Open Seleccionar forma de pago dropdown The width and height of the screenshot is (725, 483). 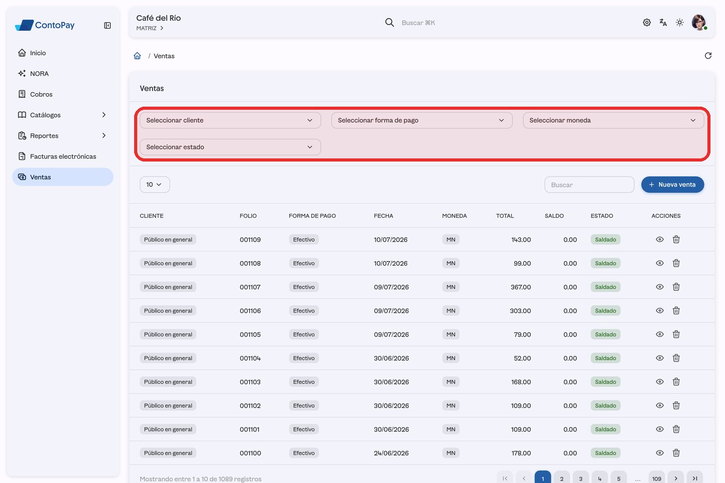422,120
